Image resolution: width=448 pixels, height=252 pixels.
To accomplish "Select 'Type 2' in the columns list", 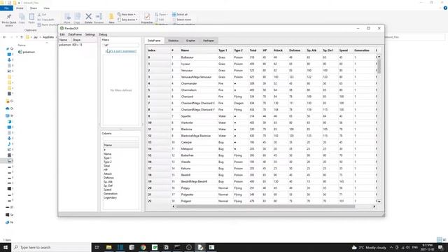I will click(107, 162).
